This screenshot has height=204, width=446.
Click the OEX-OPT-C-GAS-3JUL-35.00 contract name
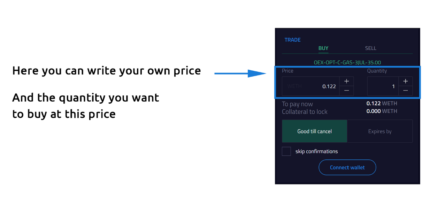pyautogui.click(x=347, y=63)
